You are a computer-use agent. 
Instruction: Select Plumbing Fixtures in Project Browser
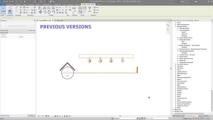point(182,89)
